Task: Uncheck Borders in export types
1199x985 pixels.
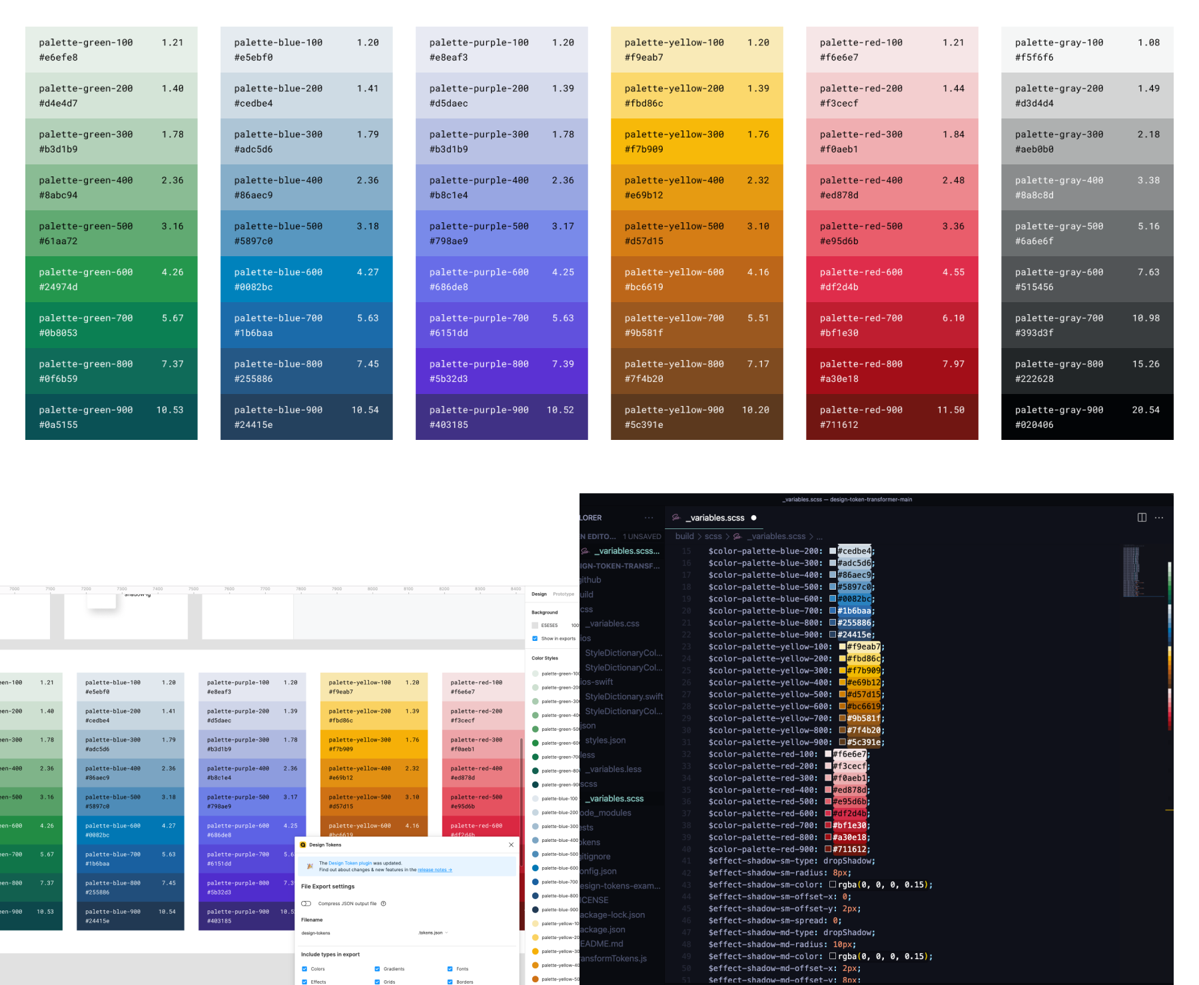Action: pos(450,982)
